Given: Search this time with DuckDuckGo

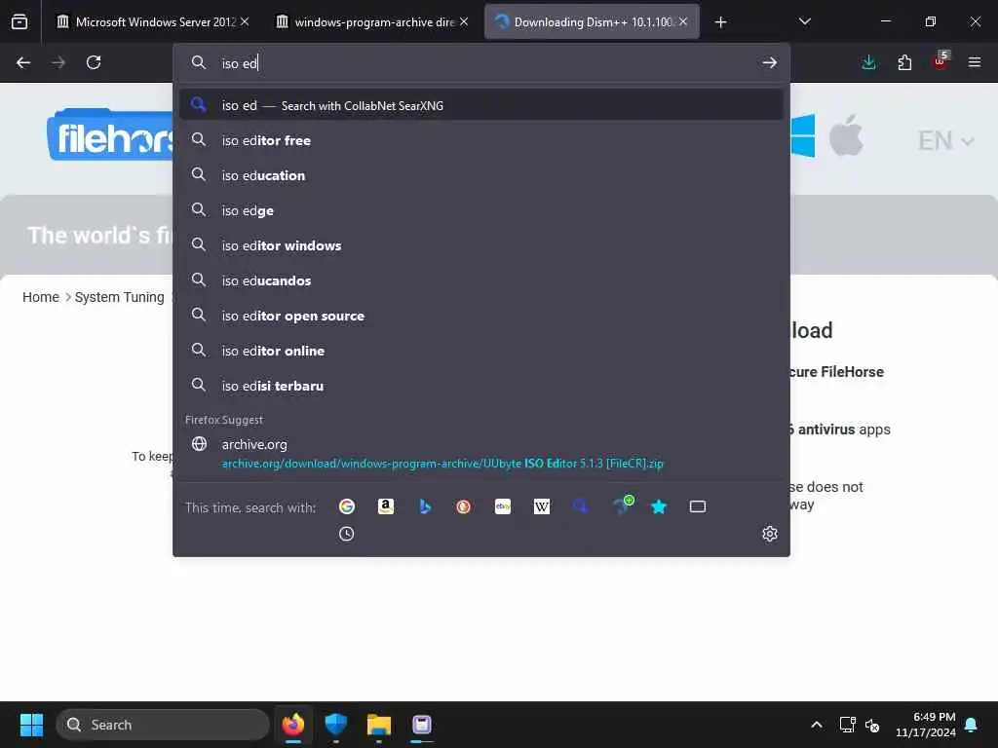Looking at the screenshot, I should [x=463, y=506].
